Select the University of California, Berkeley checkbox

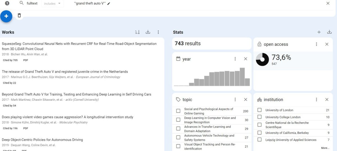click(x=259, y=133)
